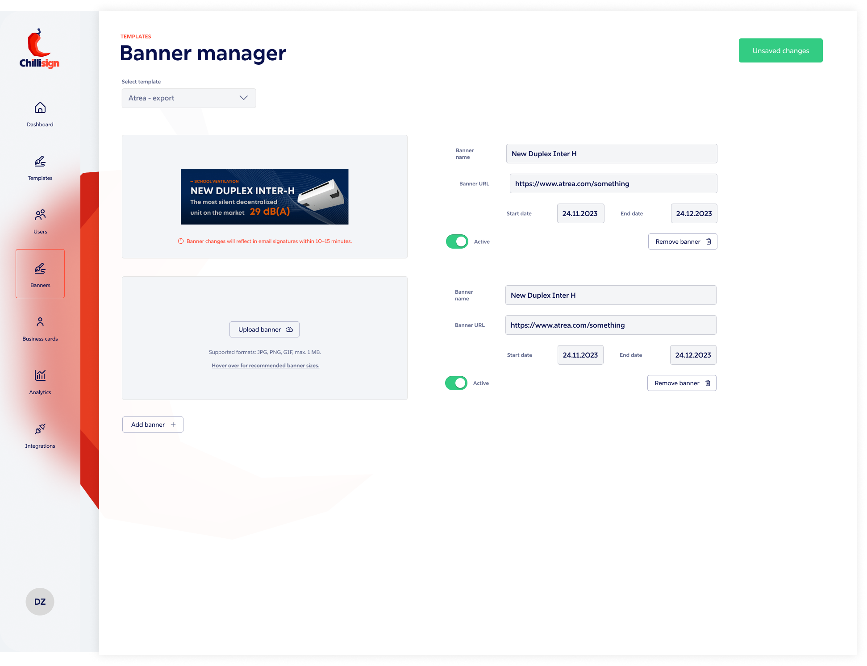Click the banner changes 10–15 minutes notice

pos(269,241)
